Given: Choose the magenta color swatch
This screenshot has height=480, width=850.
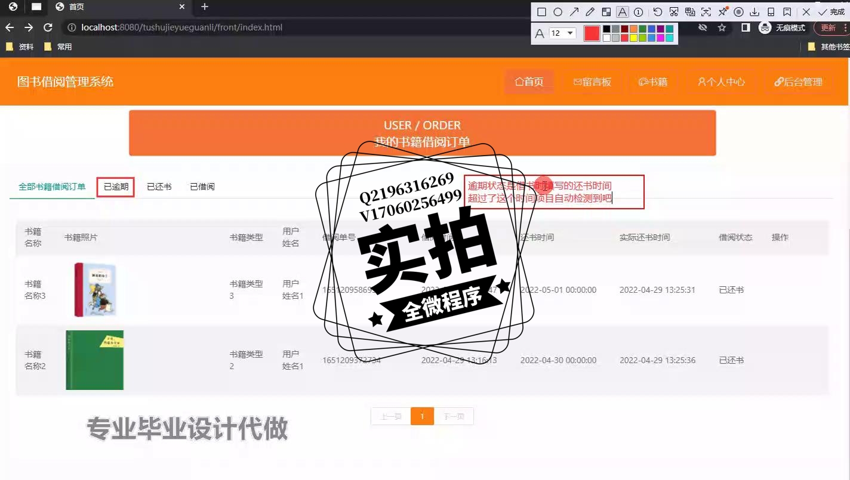Looking at the screenshot, I should pos(661,38).
